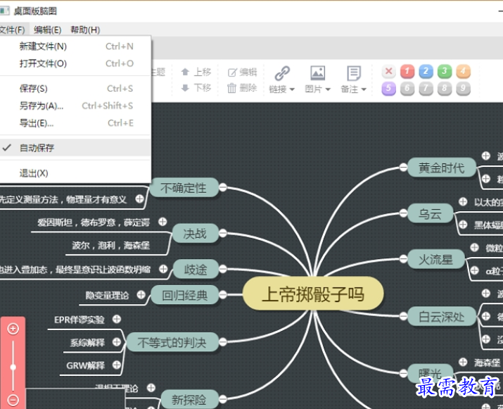Select the 波尔，泡利，海森堡 child node
The height and width of the screenshot is (409, 503).
[x=110, y=246]
